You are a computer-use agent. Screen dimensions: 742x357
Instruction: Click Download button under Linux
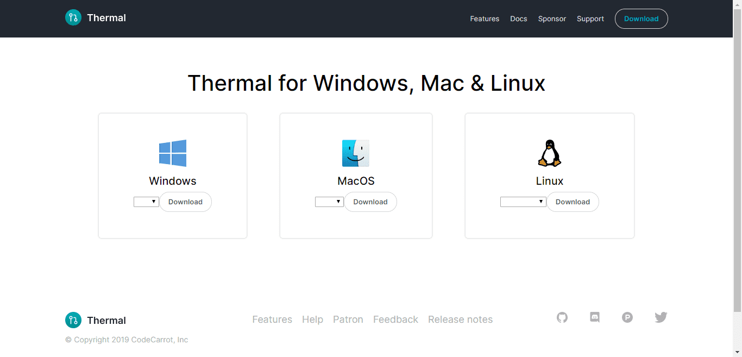pos(573,202)
